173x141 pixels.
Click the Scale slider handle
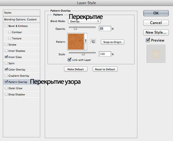click(x=83, y=54)
